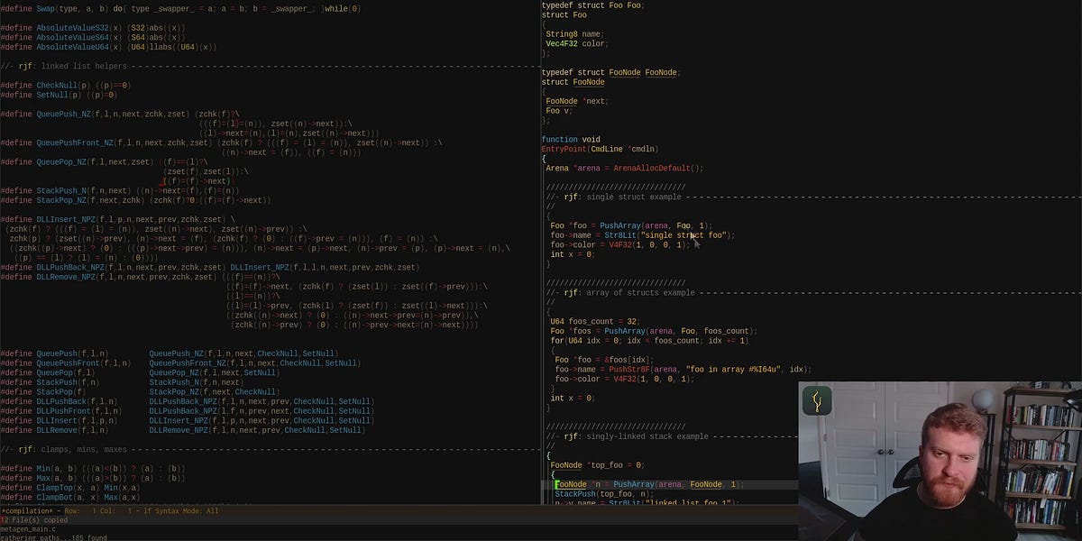
Task: Follow the underlined FooNode struct link
Action: (x=626, y=72)
